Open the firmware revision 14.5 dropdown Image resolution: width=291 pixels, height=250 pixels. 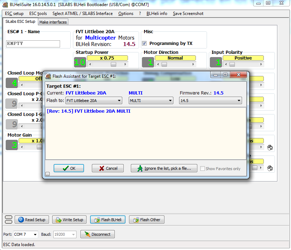(x=210, y=101)
